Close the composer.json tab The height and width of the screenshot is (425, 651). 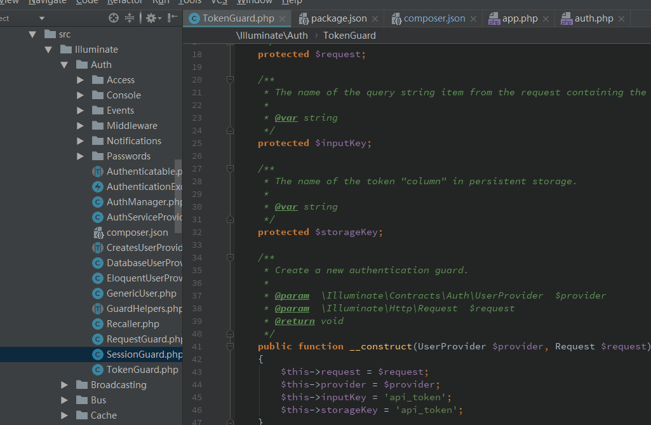point(473,19)
